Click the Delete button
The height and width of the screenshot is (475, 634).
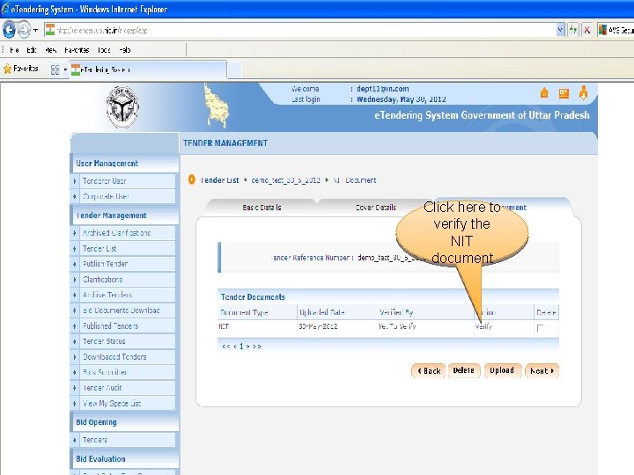pos(464,370)
